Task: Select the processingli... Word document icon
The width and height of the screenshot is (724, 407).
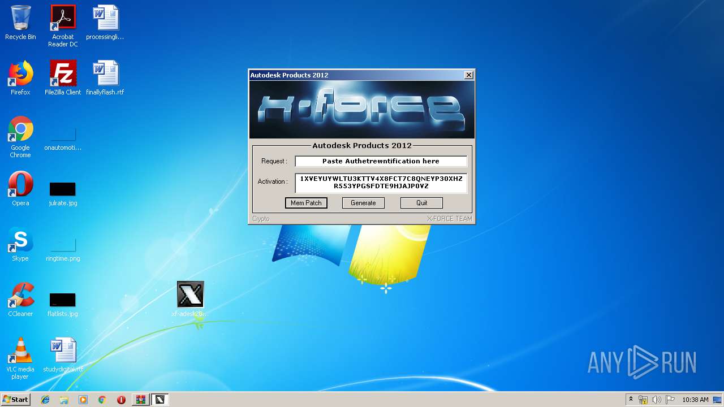Action: coord(105,23)
